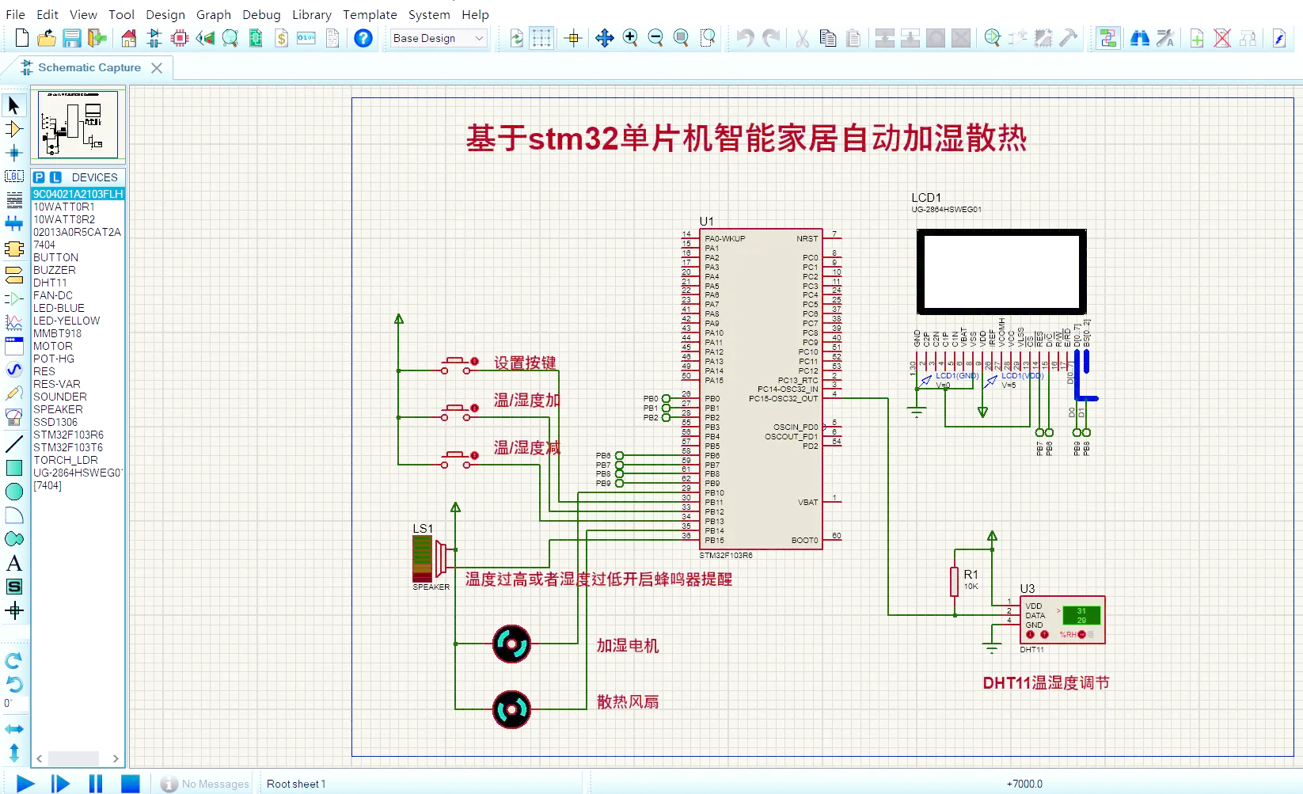Create a new project with New icon

[x=22, y=38]
